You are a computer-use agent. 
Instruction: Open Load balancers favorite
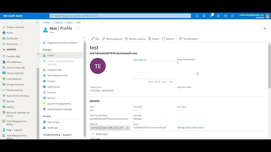(x=14, y=79)
